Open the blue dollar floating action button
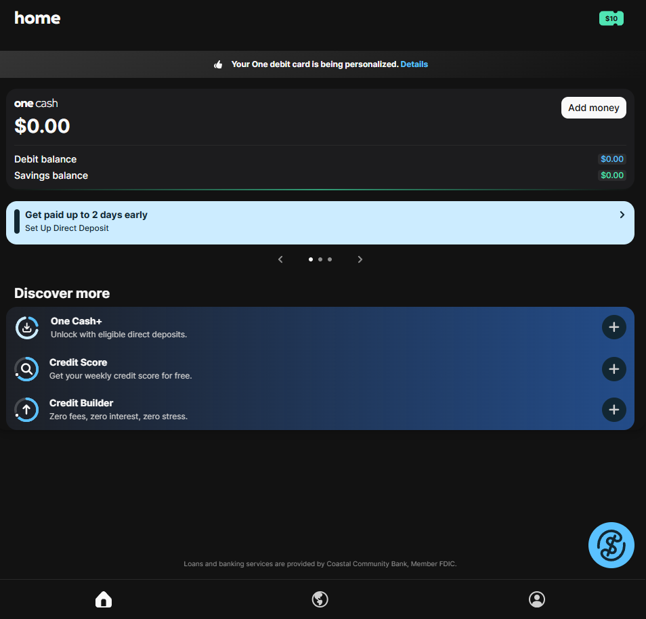Viewport: 646px width, 619px height. [611, 545]
